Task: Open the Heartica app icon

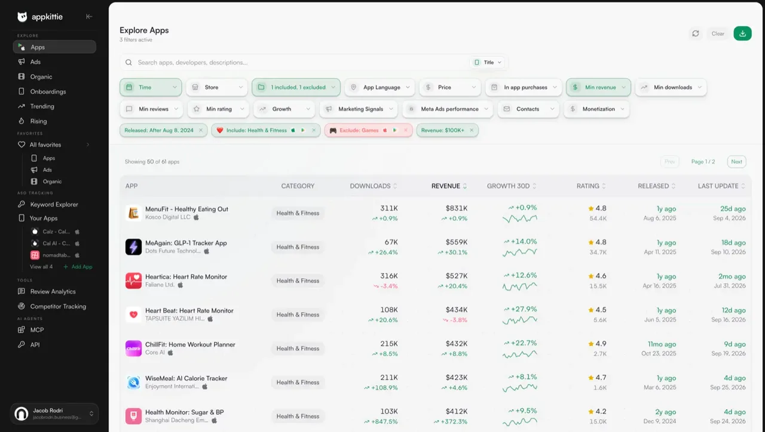Action: coord(133,280)
